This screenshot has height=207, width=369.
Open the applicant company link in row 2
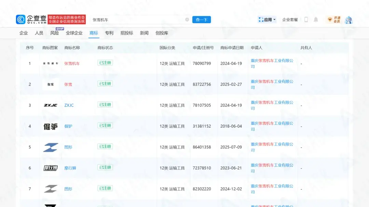point(272,84)
